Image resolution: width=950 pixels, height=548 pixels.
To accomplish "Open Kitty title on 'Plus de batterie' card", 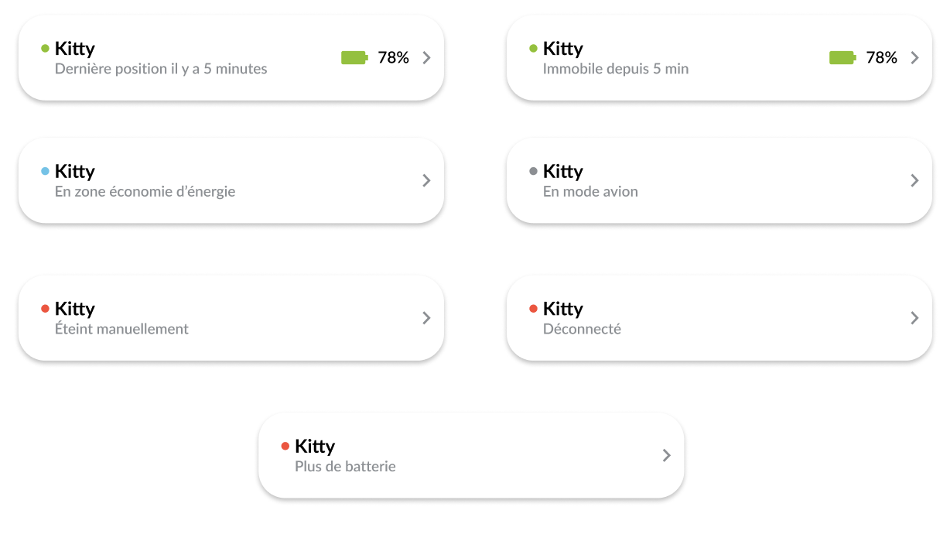I will (315, 446).
